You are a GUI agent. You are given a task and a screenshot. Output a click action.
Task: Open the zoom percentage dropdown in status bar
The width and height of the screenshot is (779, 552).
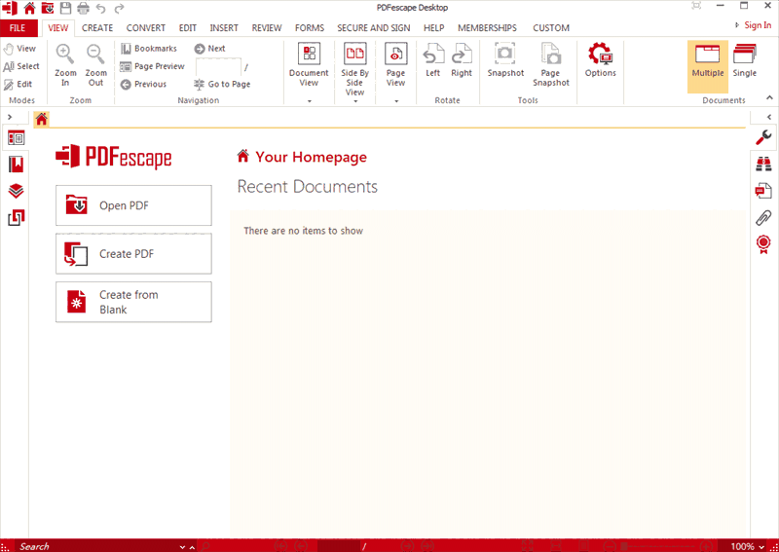pos(760,546)
